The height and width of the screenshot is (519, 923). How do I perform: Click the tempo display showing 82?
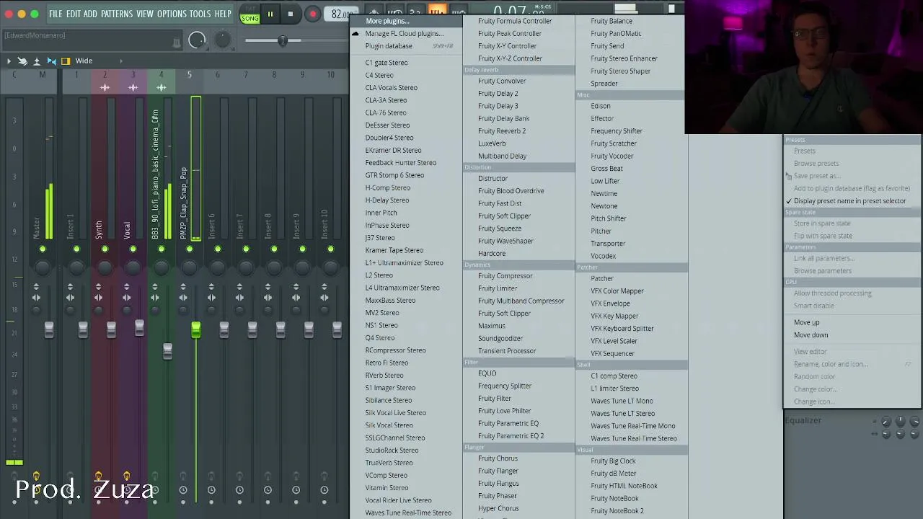click(x=340, y=14)
